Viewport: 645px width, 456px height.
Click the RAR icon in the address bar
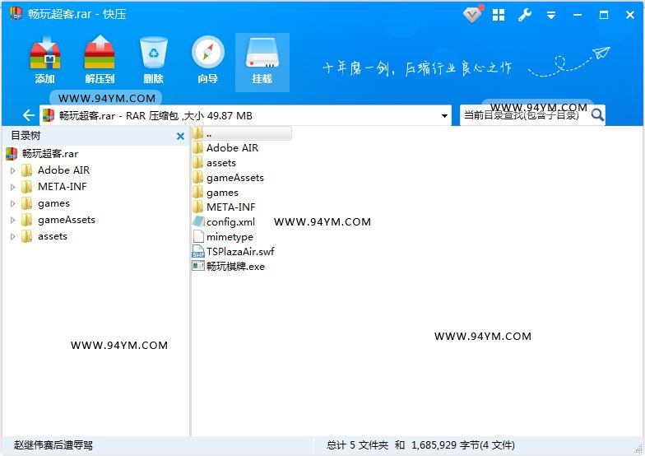pos(49,115)
